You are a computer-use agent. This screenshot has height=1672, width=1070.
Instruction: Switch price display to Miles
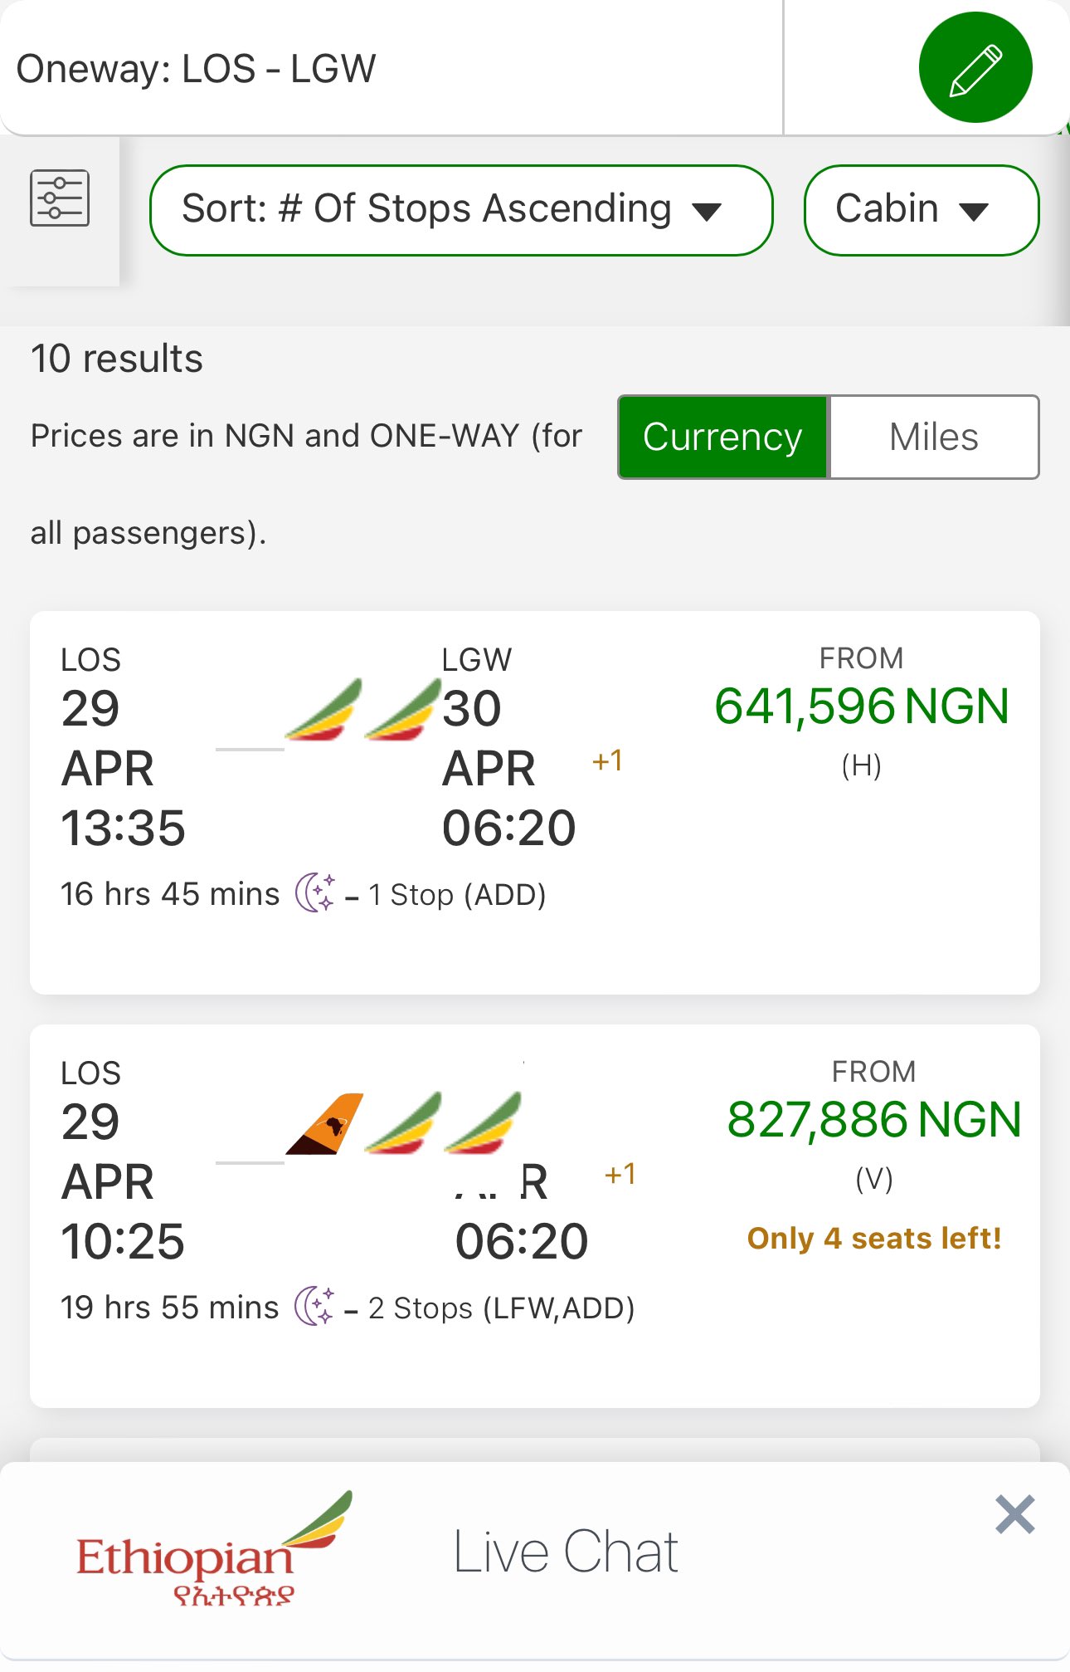[934, 437]
